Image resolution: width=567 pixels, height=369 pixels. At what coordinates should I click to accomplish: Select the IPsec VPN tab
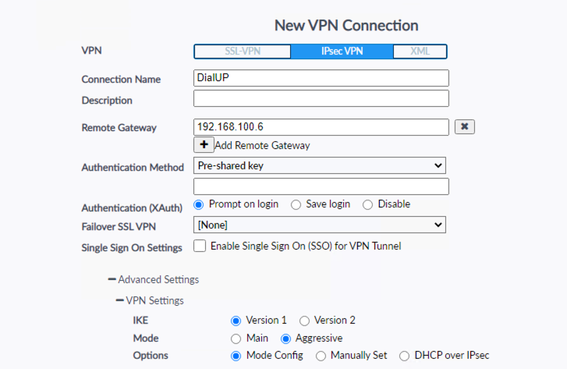tap(342, 51)
